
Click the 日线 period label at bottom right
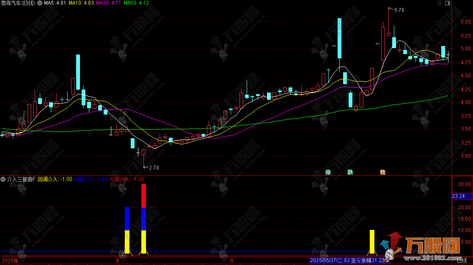click(462, 260)
